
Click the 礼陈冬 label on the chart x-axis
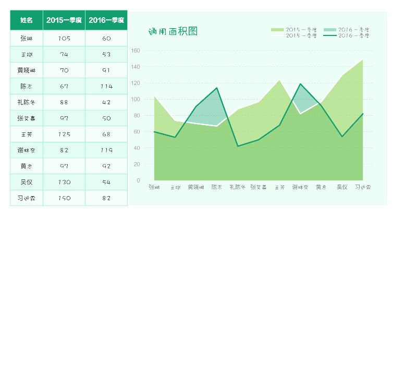click(x=238, y=187)
